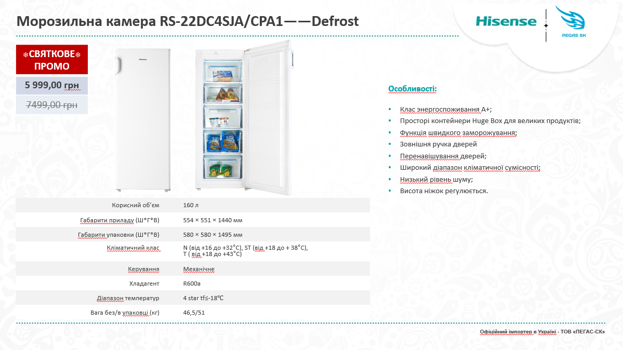Click the bullet Функція швидкого заморожування

coord(458,133)
